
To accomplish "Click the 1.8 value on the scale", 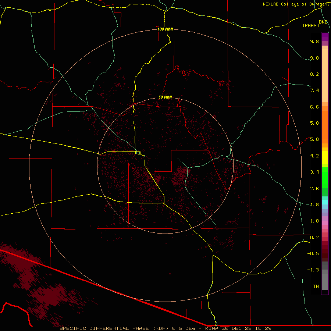I will click(314, 205).
